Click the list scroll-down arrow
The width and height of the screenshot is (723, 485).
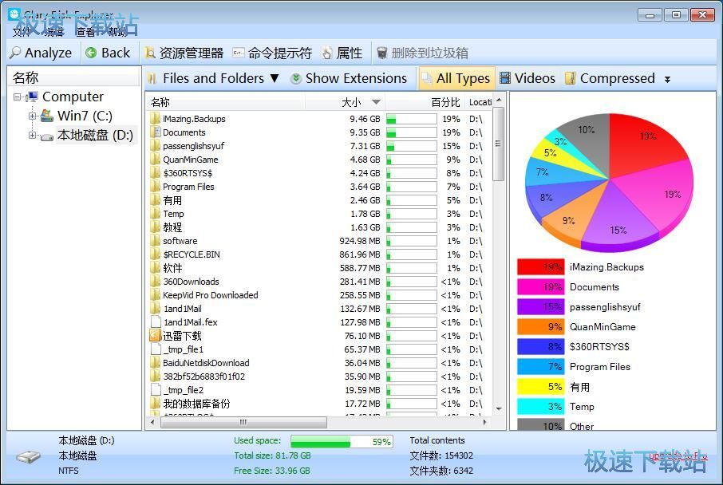tap(499, 409)
